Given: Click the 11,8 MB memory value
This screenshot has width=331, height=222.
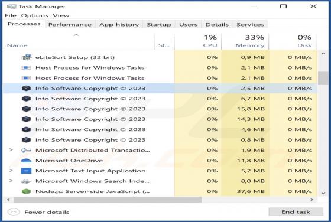Looking at the screenshot, I should 251,161.
